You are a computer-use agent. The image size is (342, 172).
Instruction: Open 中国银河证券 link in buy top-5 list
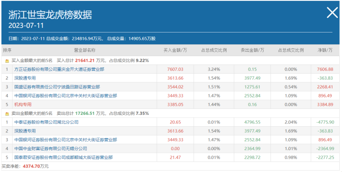[66, 96]
